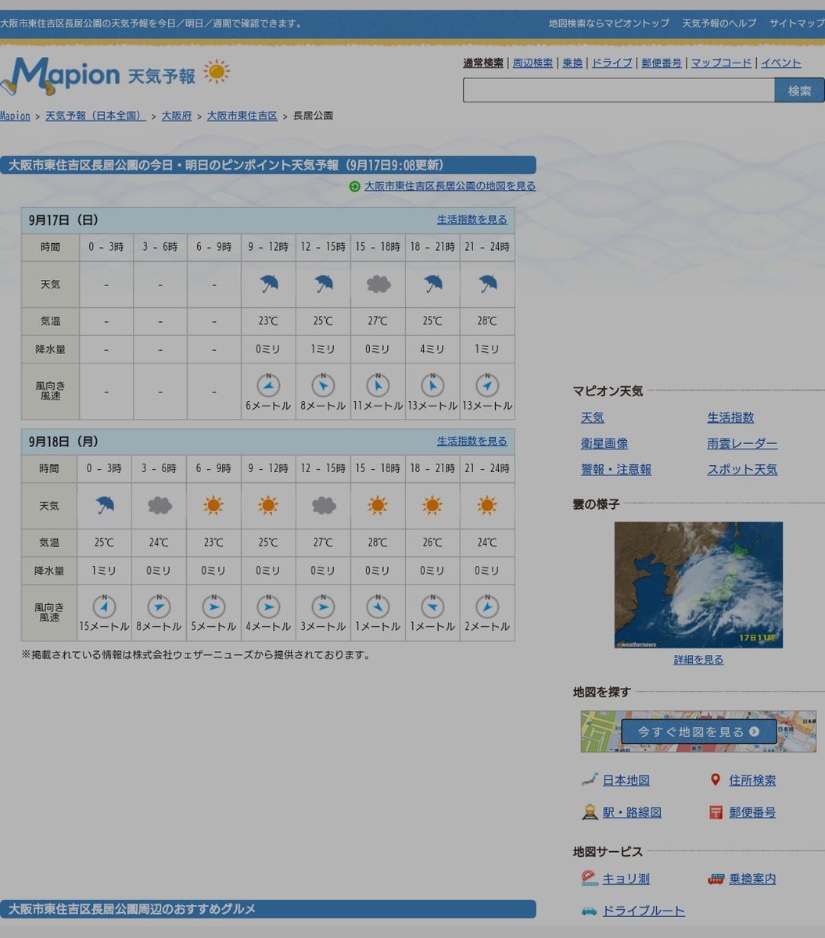Click wind compass above 11メートル on Sept 17

coord(378,385)
